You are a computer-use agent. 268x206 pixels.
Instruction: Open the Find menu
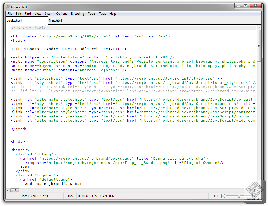(x=28, y=13)
